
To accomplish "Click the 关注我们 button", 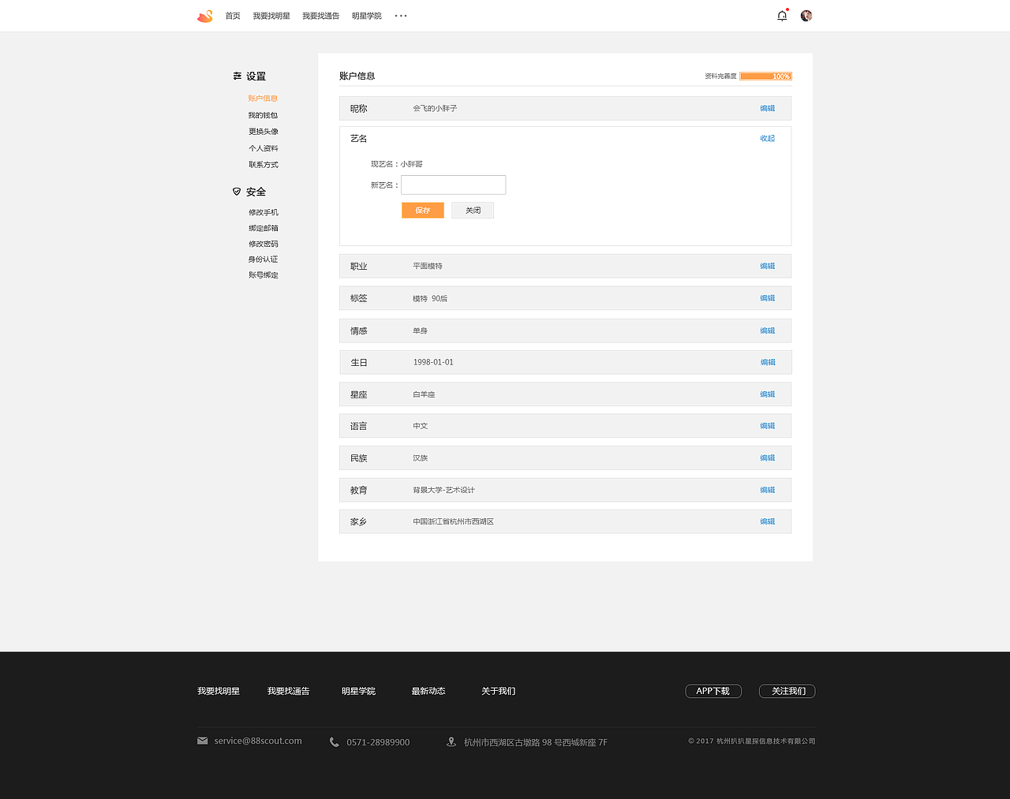I will pyautogui.click(x=787, y=691).
